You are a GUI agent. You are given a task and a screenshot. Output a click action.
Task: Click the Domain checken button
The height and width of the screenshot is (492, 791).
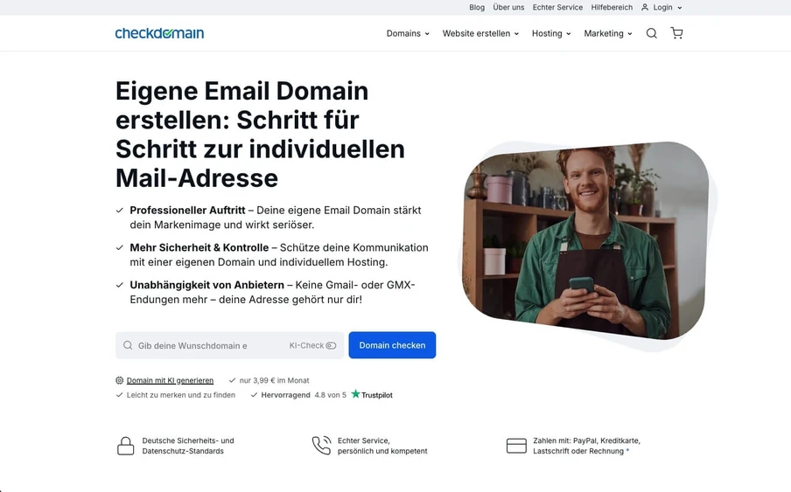click(x=392, y=345)
